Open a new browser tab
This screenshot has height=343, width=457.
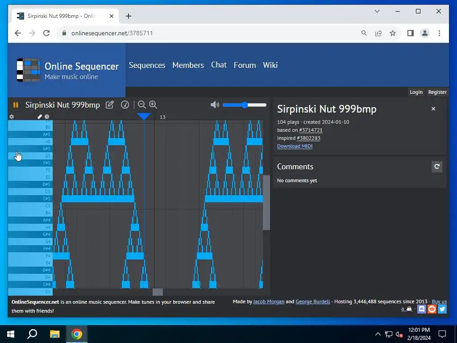pyautogui.click(x=129, y=16)
